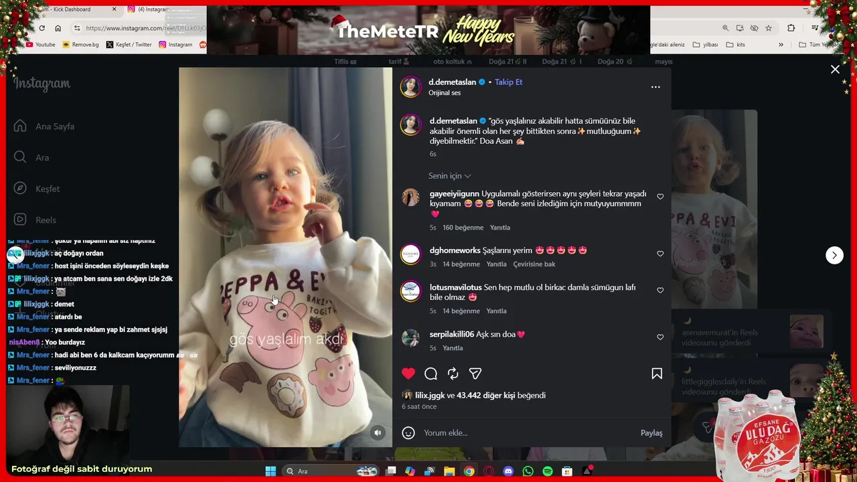Open the comment bubble icon
This screenshot has width=857, height=482.
click(x=431, y=374)
